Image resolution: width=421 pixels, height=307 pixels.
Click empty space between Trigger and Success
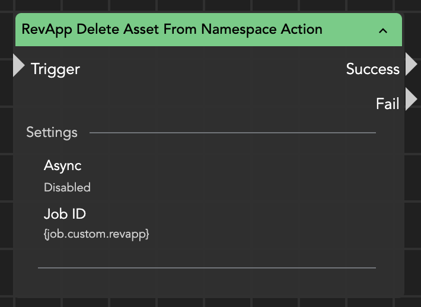[208, 69]
